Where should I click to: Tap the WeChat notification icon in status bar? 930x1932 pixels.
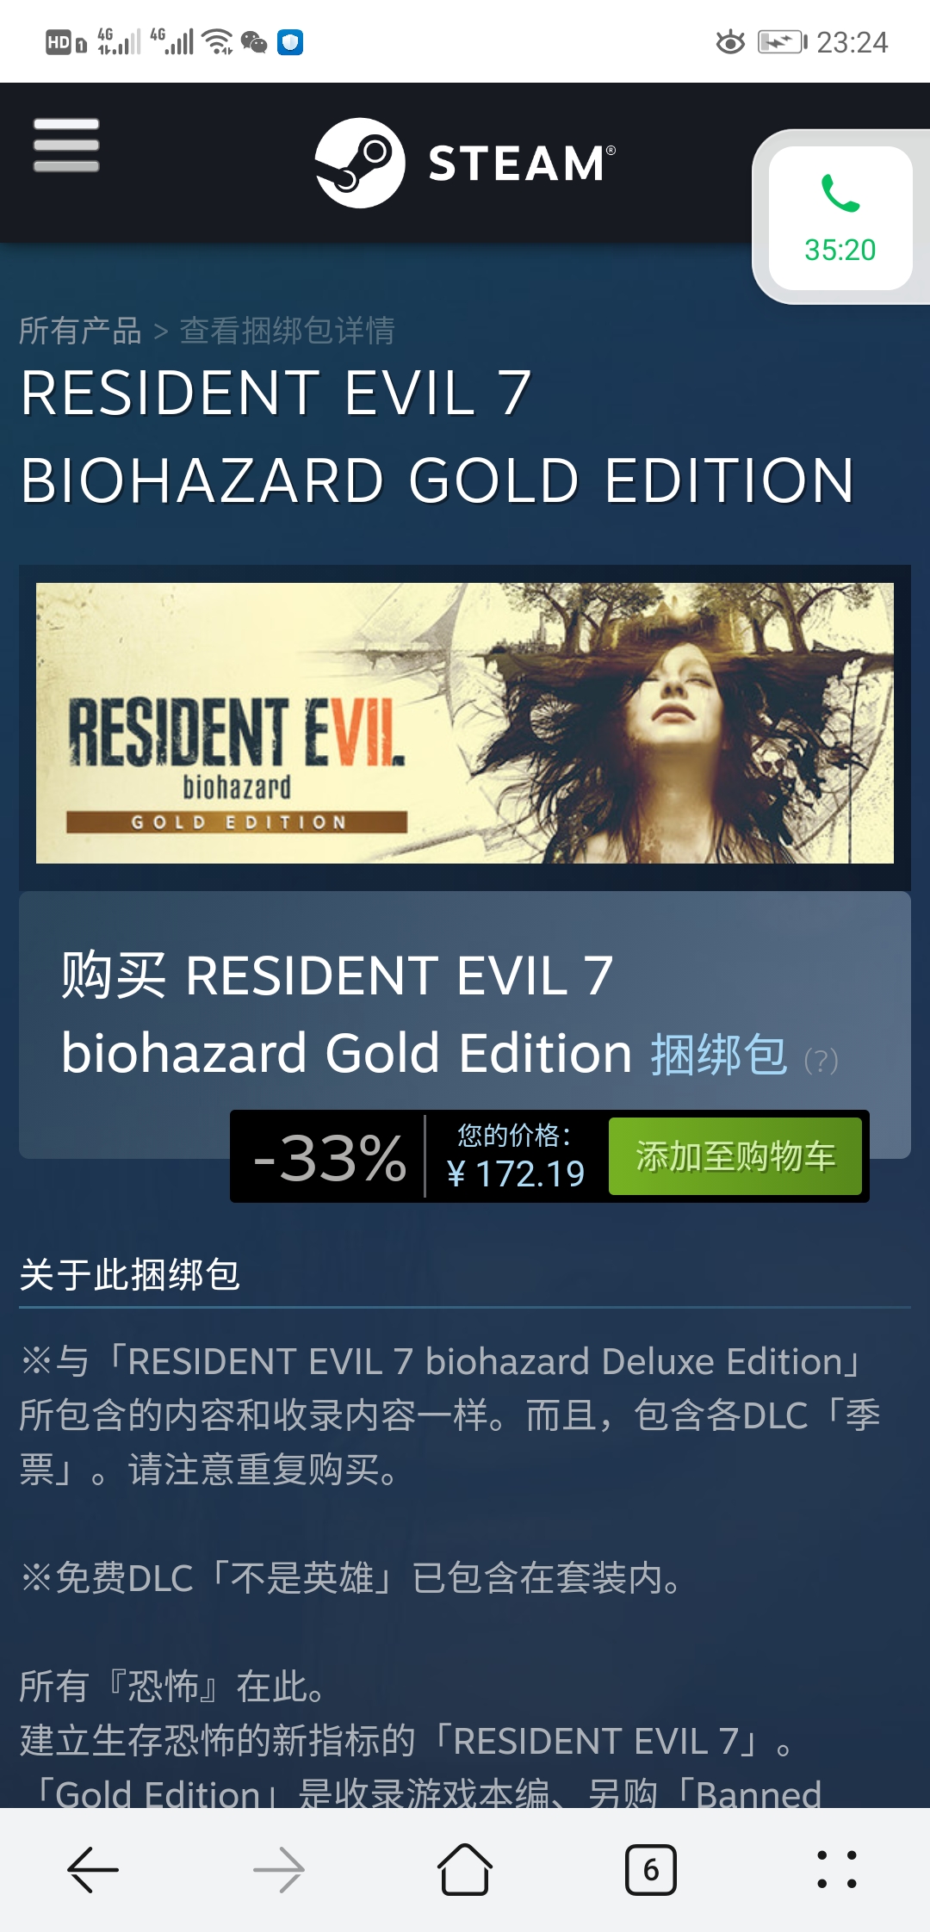[x=254, y=41]
